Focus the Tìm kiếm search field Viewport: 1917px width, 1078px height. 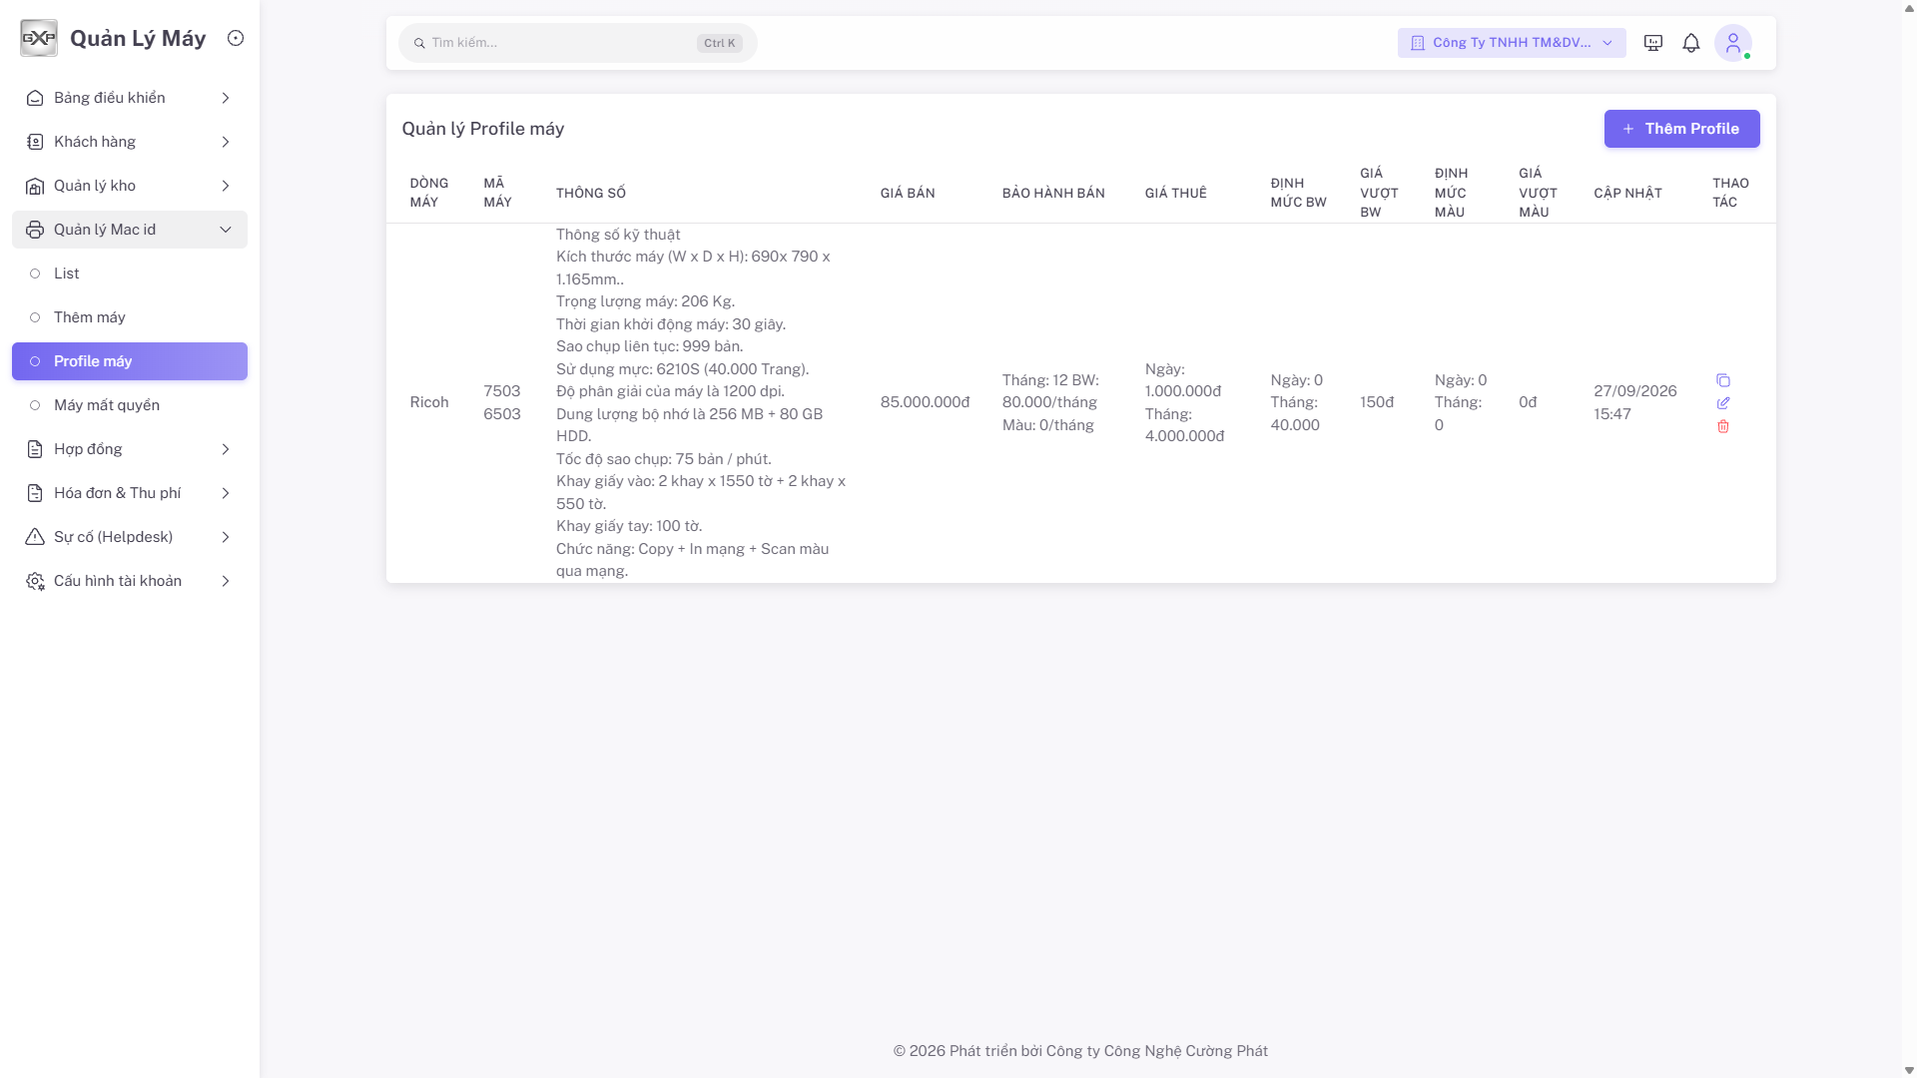tap(577, 43)
